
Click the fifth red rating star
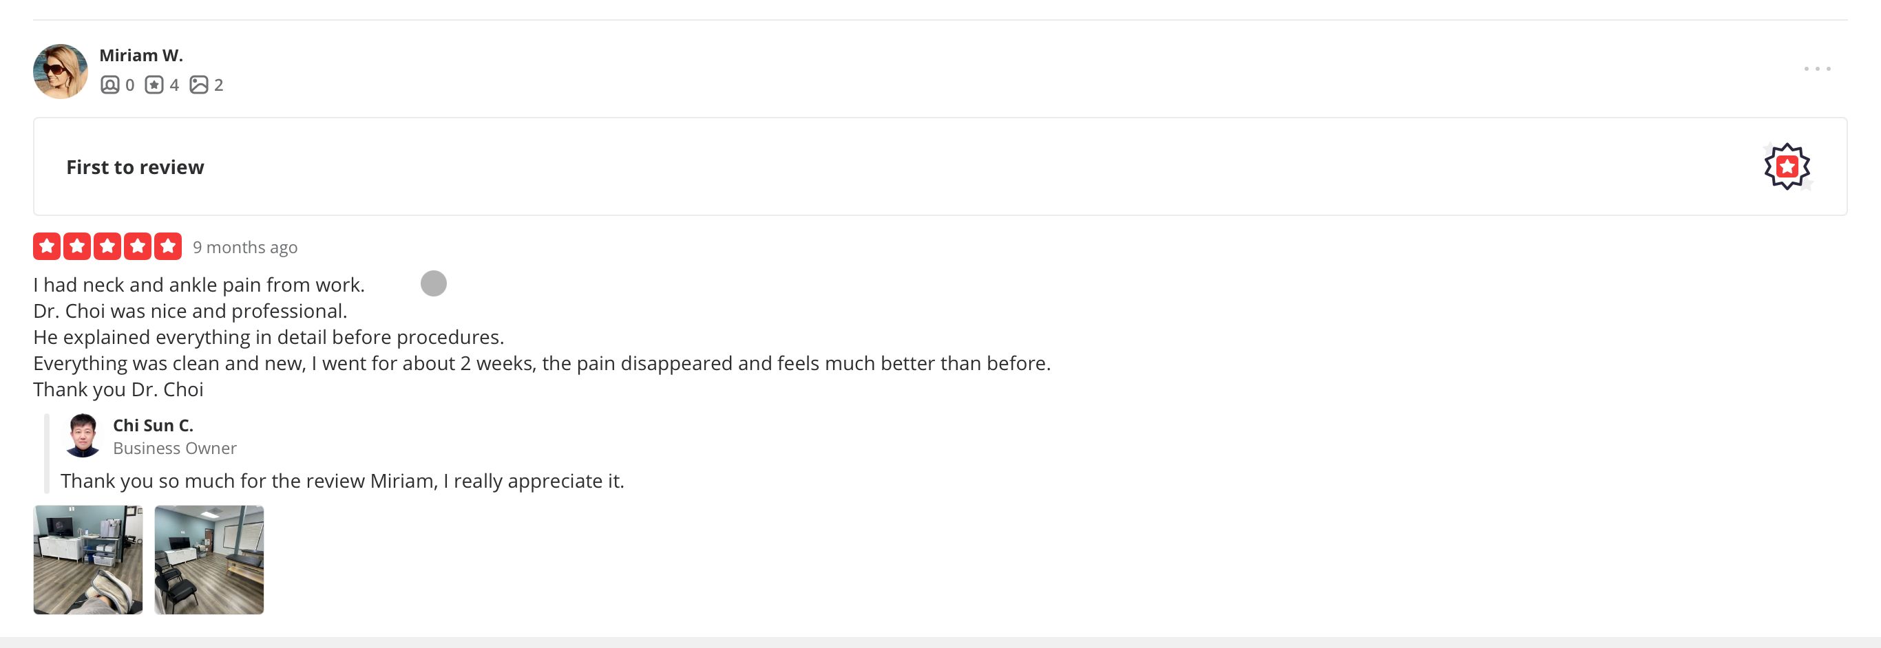click(x=168, y=247)
